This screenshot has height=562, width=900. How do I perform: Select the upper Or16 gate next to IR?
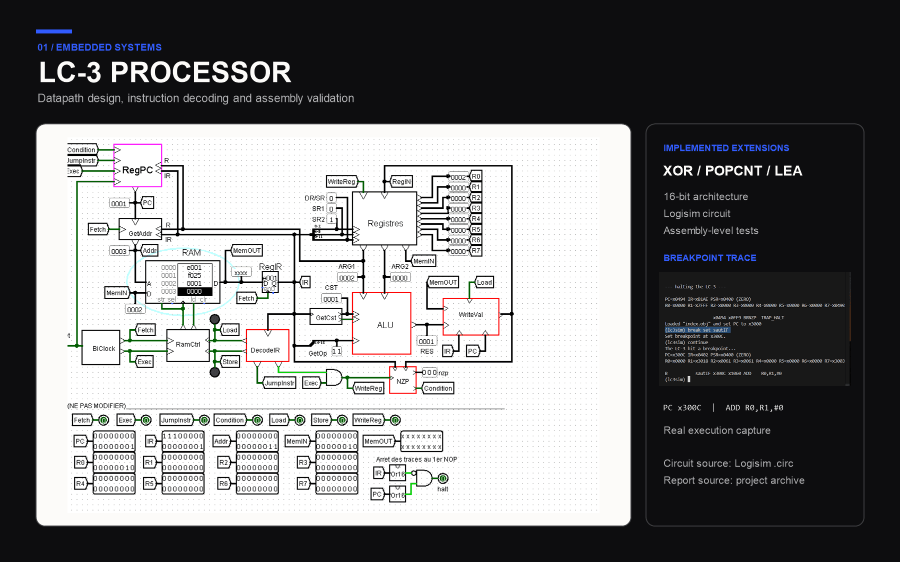click(x=397, y=473)
